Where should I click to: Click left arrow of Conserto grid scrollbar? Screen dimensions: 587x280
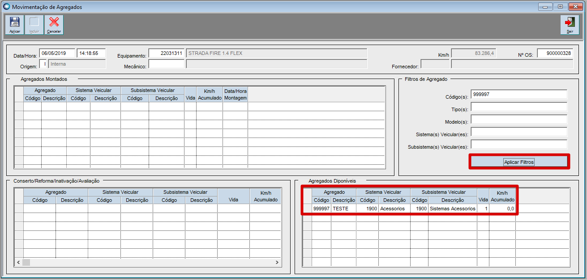click(x=18, y=262)
